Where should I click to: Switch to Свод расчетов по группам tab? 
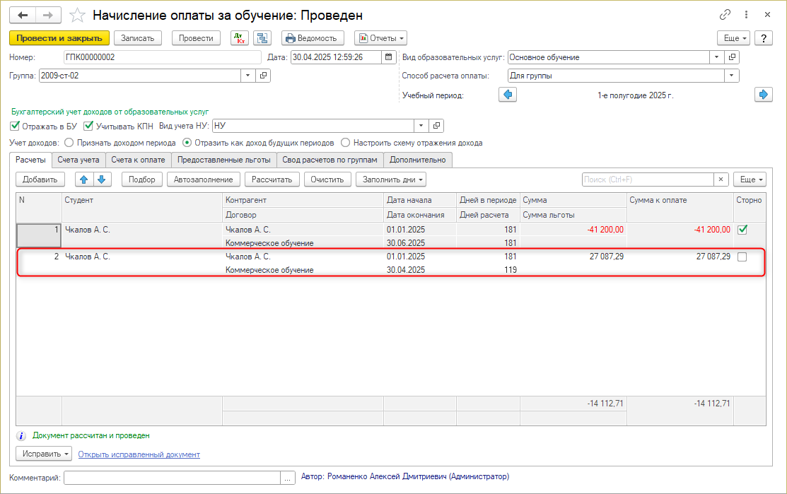pyautogui.click(x=330, y=160)
